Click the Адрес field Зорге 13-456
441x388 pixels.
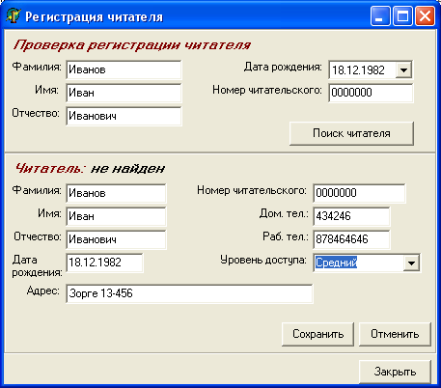tap(189, 293)
